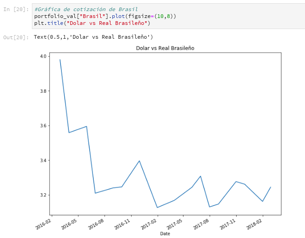This screenshot has height=238, width=305.
Task: Click the 3.6 y-axis tick label
Action: 43,125
